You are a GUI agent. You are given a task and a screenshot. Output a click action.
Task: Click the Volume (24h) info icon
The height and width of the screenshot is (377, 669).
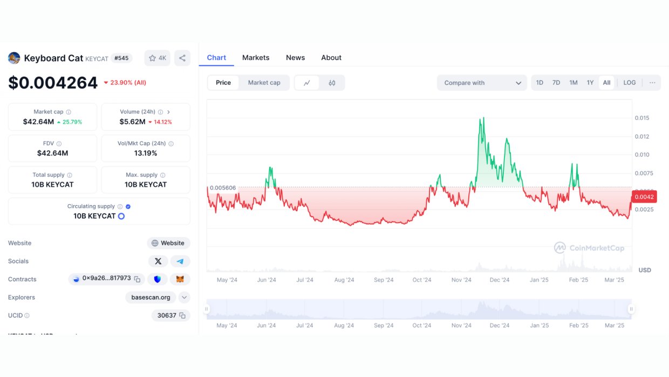pyautogui.click(x=160, y=112)
